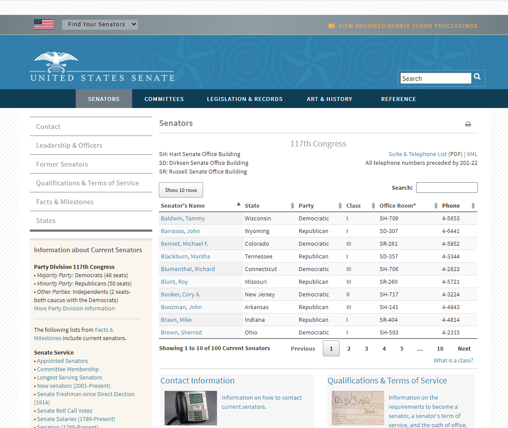
Task: Open New senators (2001-Present) link
Action: coord(74,386)
